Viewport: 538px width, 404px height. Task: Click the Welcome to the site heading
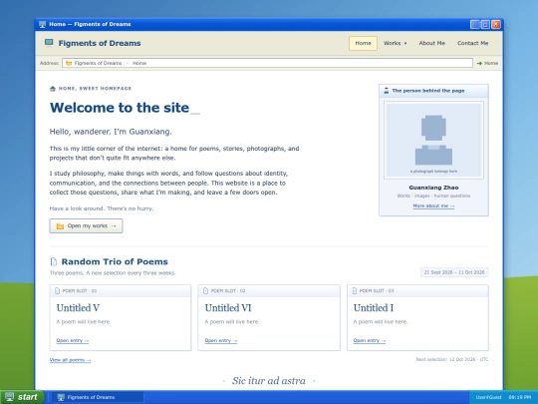pyautogui.click(x=120, y=108)
